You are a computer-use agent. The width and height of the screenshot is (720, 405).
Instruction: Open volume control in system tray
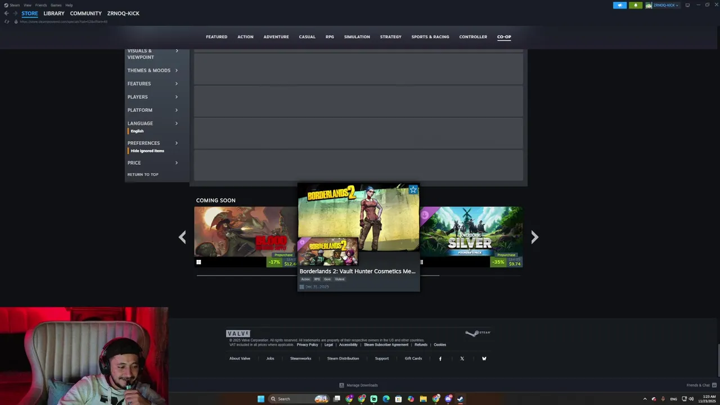click(691, 399)
